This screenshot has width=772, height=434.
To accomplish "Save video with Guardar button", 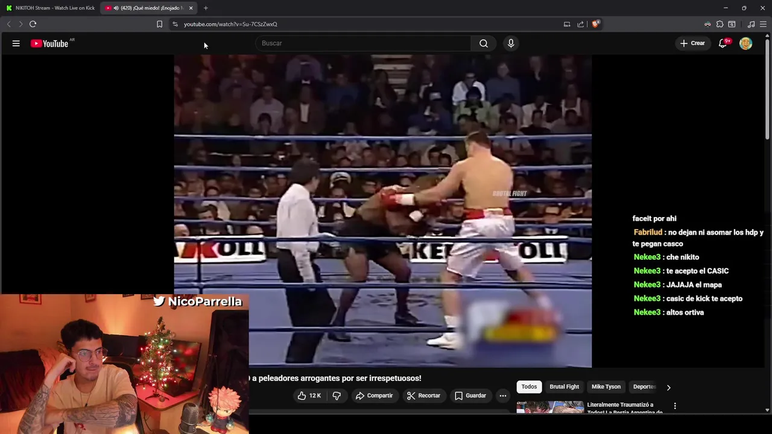I will tap(470, 395).
